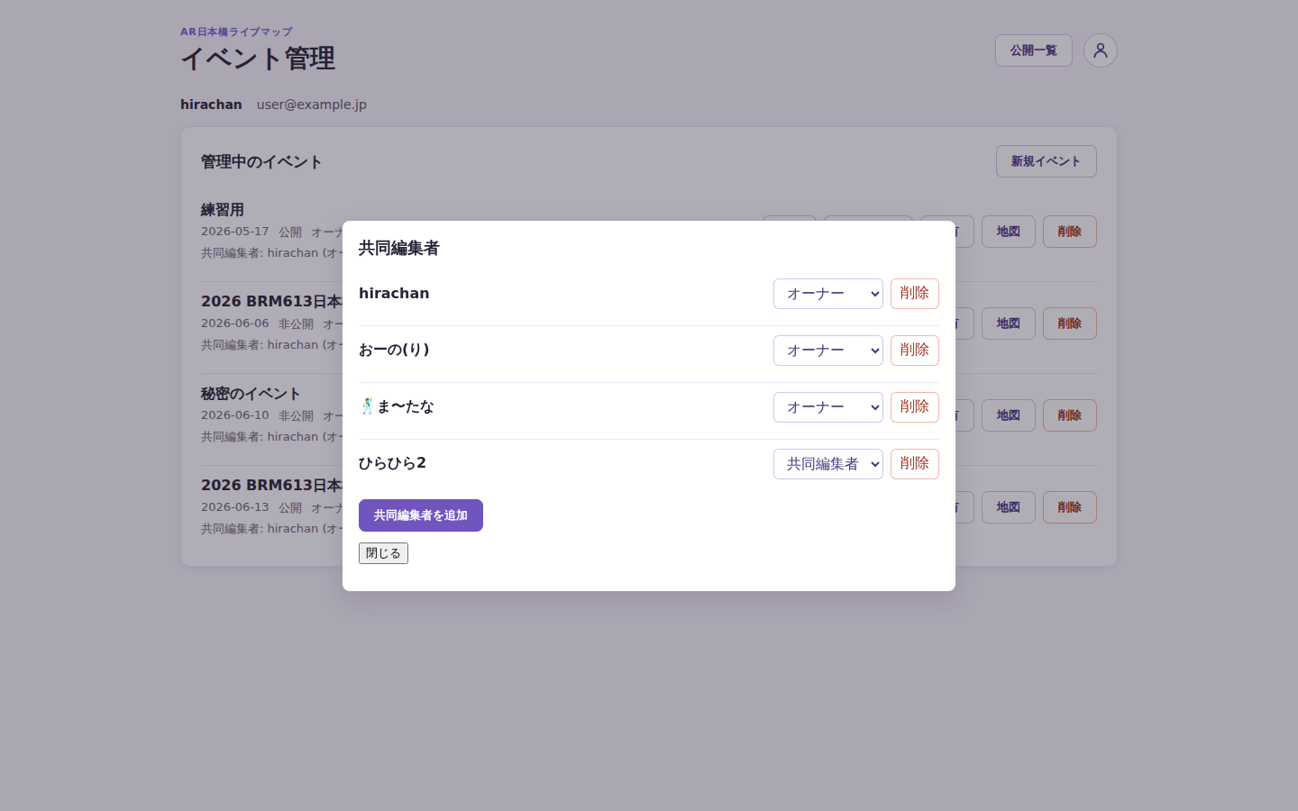This screenshot has height=811, width=1298.
Task: Open 地図 for 2026-06-13 event
Action: (x=1008, y=507)
